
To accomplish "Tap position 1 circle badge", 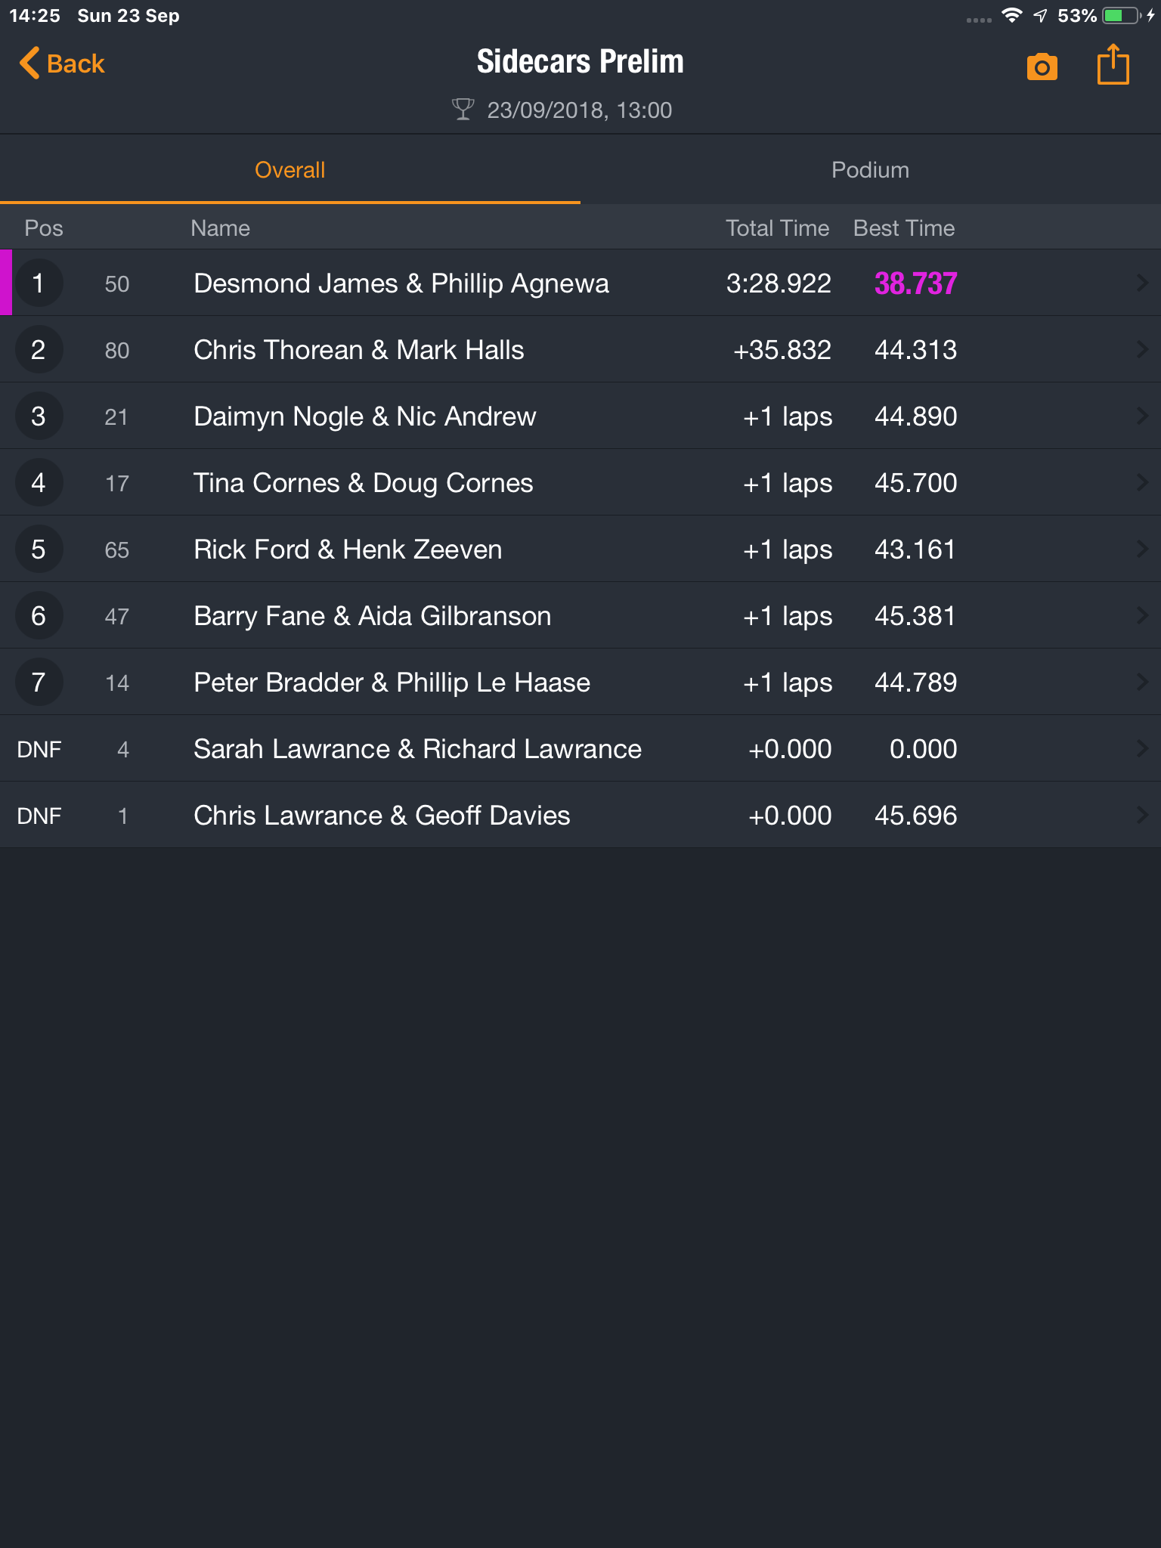I will coord(39,283).
